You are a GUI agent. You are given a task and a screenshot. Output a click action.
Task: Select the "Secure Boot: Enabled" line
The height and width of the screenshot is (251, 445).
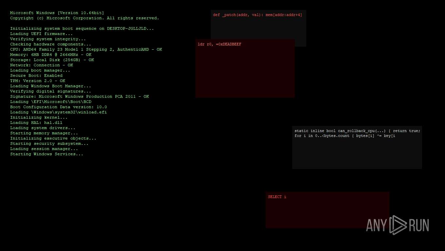pyautogui.click(x=36, y=76)
